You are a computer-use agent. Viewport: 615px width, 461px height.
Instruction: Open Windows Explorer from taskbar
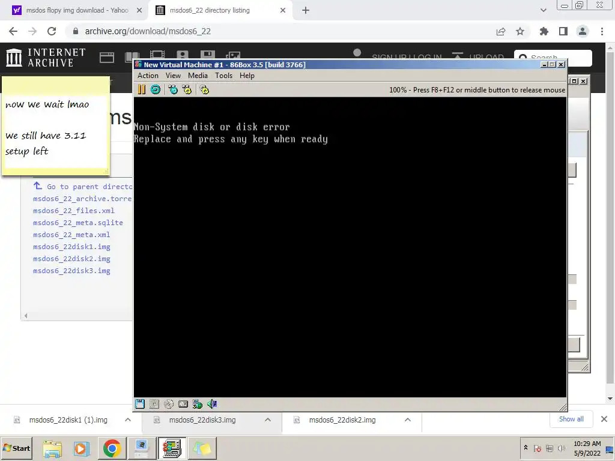[52, 448]
